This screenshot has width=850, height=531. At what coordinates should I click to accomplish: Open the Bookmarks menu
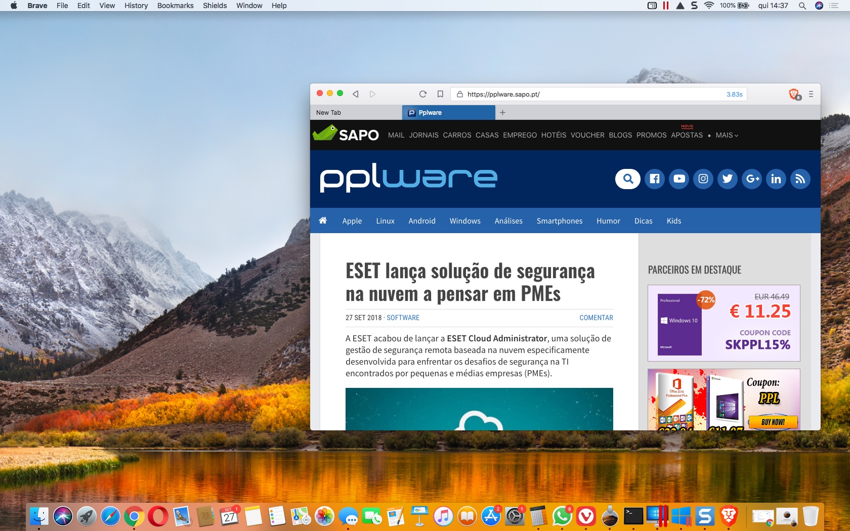[176, 6]
